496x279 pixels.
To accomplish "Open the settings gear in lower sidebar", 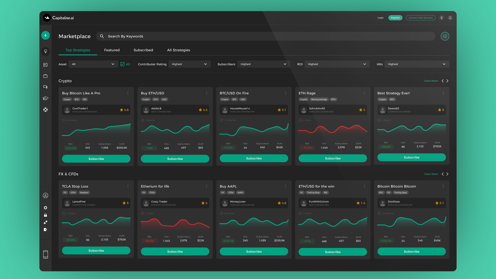I will pos(45,207).
